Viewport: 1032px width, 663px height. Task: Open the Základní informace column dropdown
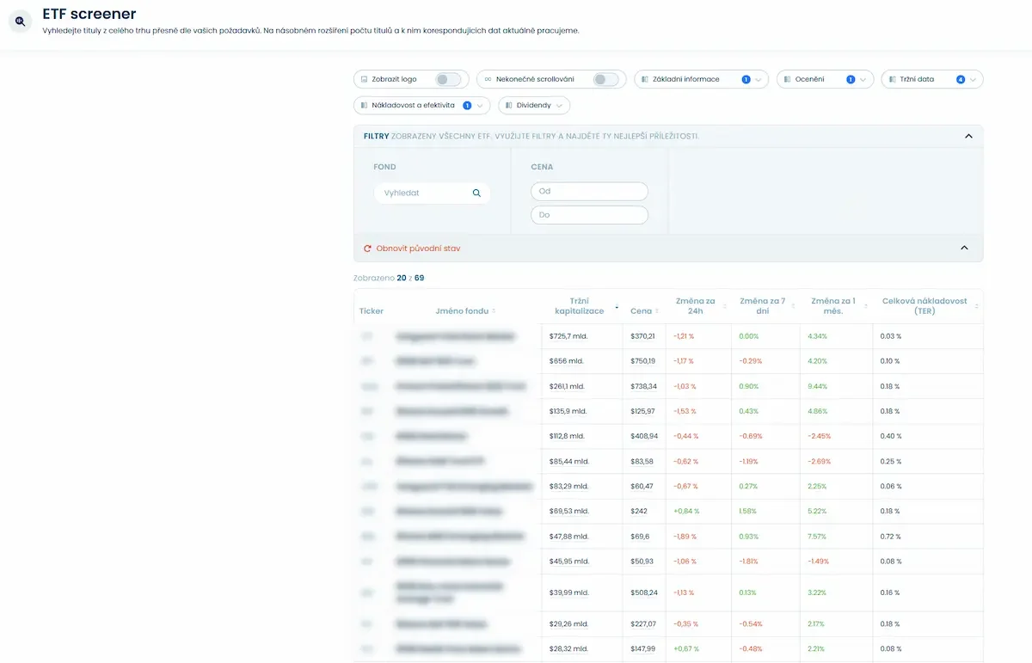click(701, 79)
